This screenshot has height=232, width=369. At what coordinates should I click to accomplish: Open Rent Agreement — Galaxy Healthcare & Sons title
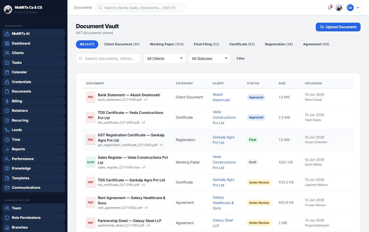coord(132,200)
